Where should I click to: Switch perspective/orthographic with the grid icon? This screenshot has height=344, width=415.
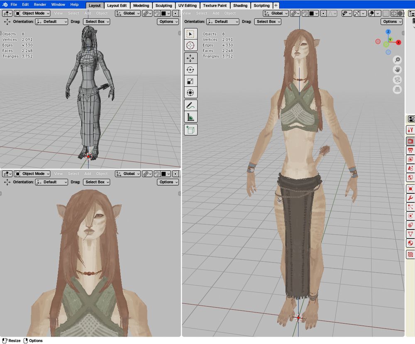coord(397,90)
